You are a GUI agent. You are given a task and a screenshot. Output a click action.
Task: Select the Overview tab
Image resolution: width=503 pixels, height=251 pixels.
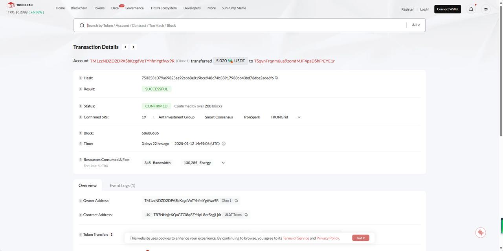(87, 186)
